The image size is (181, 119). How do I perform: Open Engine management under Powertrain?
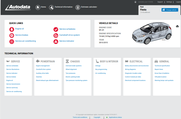[43, 66]
